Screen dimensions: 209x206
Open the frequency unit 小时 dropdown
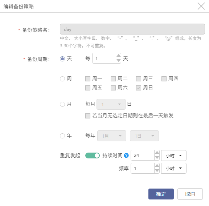coord(173,168)
